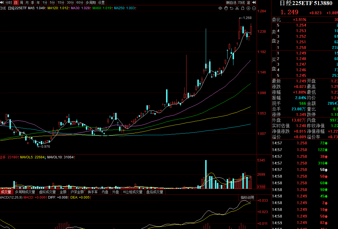Screen dimensions: 338x229
Task: Click the 总手 23.00万 value
Action: (x=299, y=109)
